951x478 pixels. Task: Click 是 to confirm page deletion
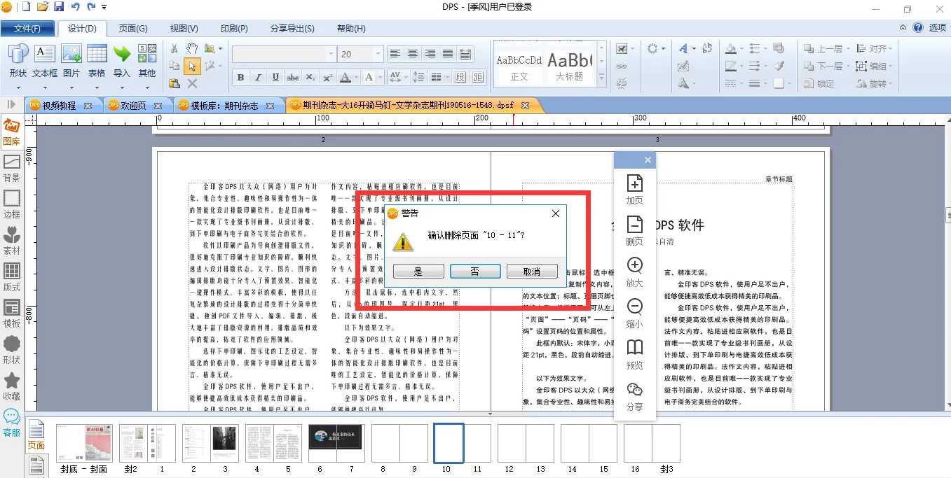click(418, 272)
